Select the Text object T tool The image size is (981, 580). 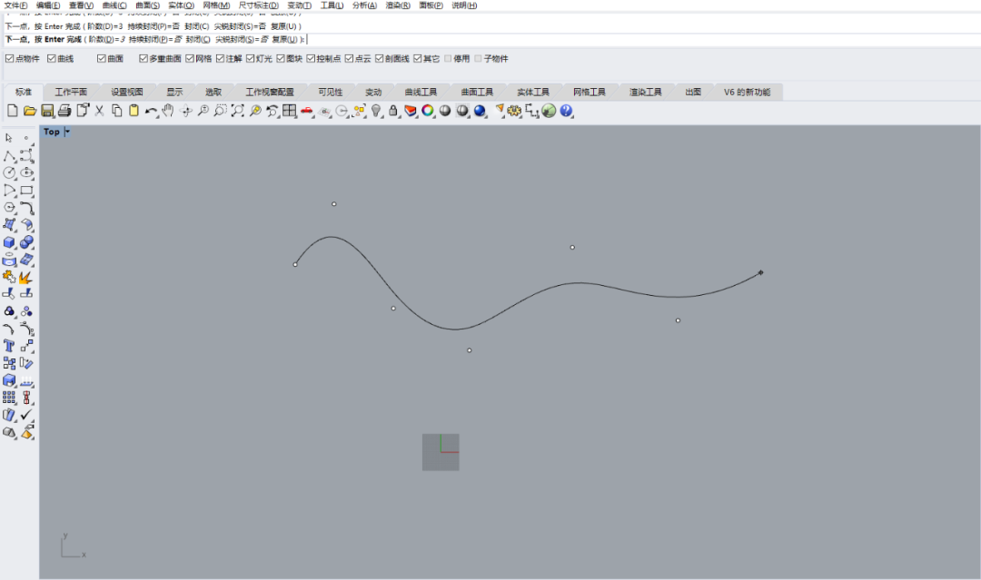coord(9,346)
